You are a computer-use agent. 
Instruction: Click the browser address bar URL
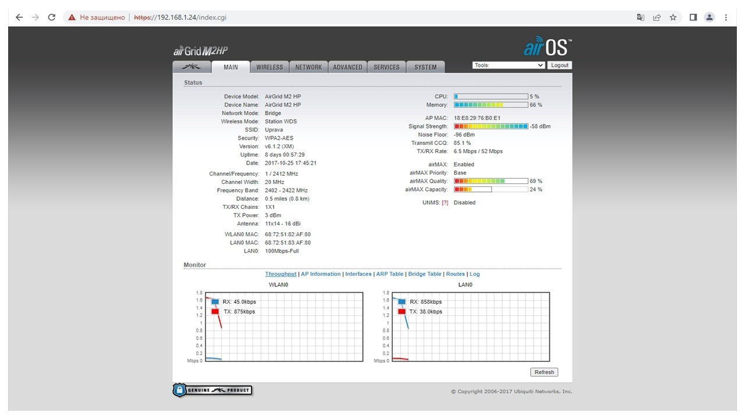point(180,17)
